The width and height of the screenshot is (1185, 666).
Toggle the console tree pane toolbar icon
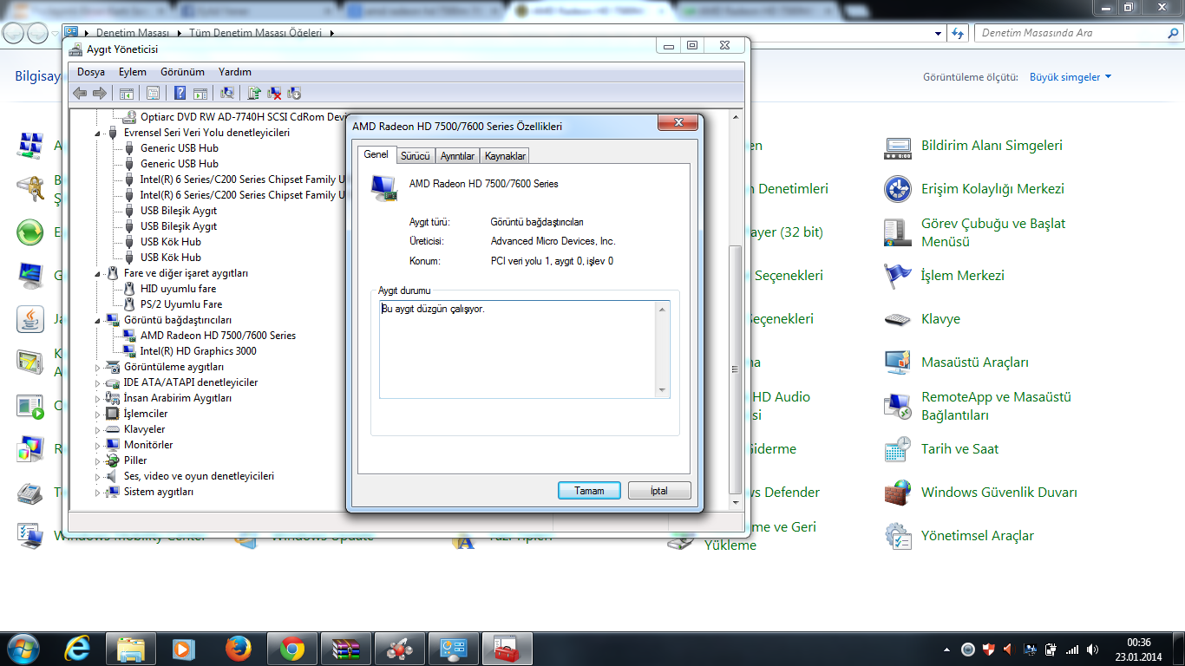click(126, 93)
